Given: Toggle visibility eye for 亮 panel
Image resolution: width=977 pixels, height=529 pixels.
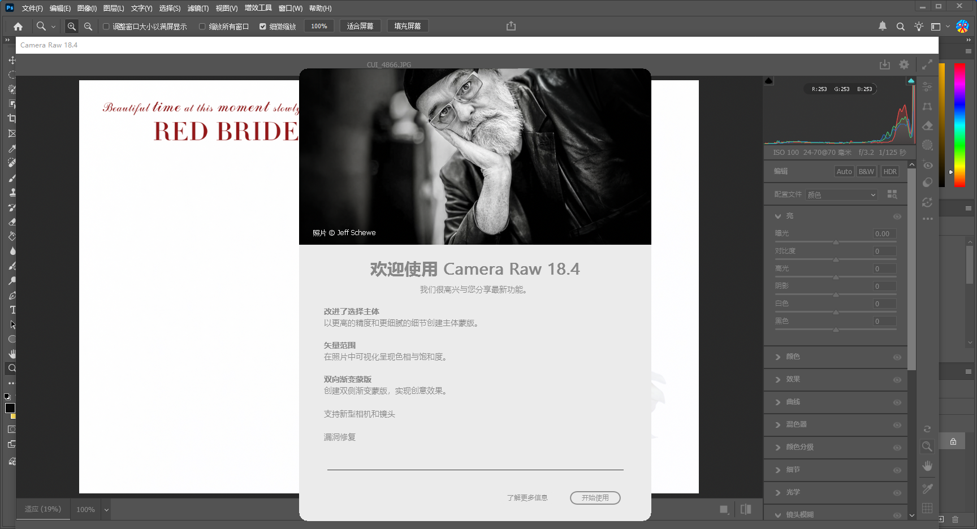Looking at the screenshot, I should [x=897, y=216].
